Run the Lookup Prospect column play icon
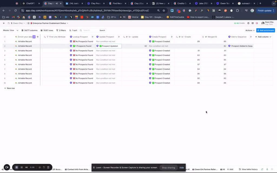The width and height of the screenshot is (277, 173). point(93,37)
